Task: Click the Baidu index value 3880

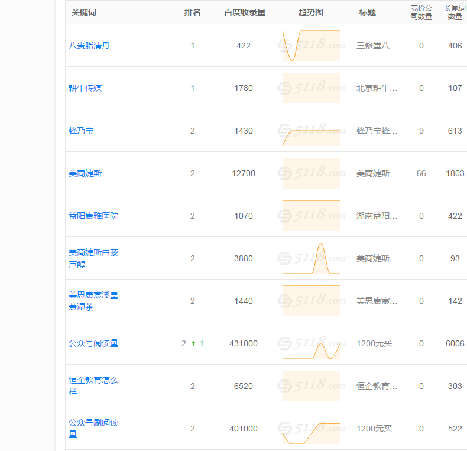Action: pyautogui.click(x=244, y=258)
